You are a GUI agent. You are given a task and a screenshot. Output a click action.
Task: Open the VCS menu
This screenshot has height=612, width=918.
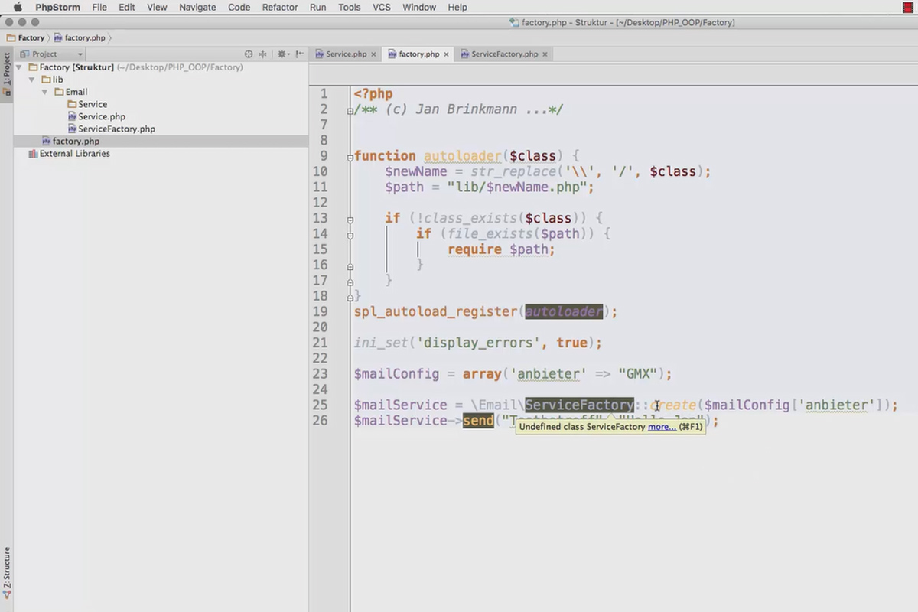(382, 7)
